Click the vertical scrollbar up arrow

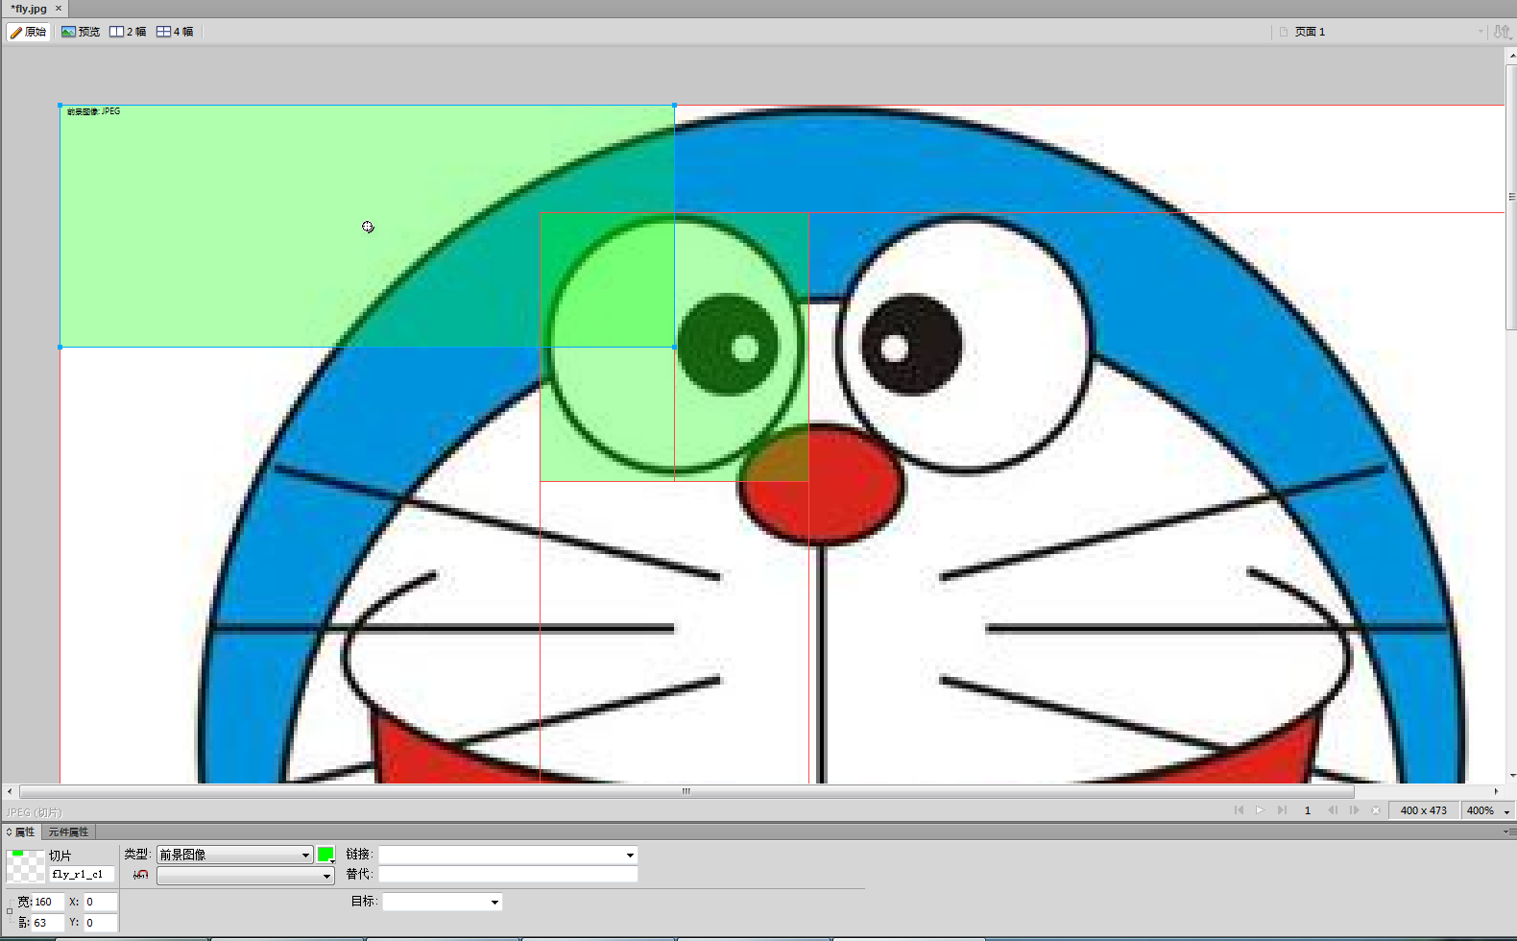[1510, 56]
